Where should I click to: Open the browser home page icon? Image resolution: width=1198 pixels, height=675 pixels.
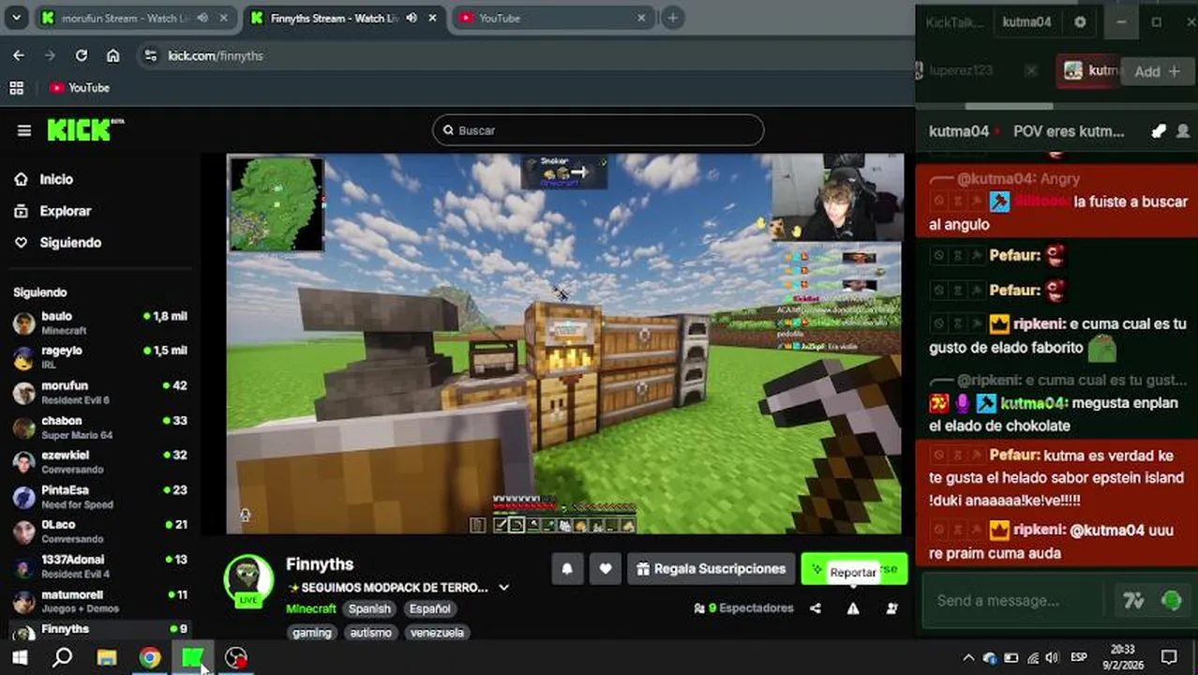[x=113, y=55]
